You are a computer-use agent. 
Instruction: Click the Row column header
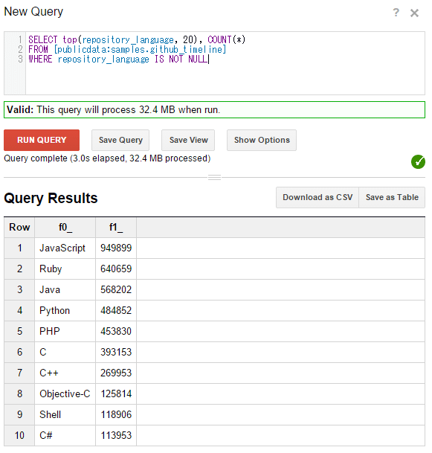pos(19,228)
